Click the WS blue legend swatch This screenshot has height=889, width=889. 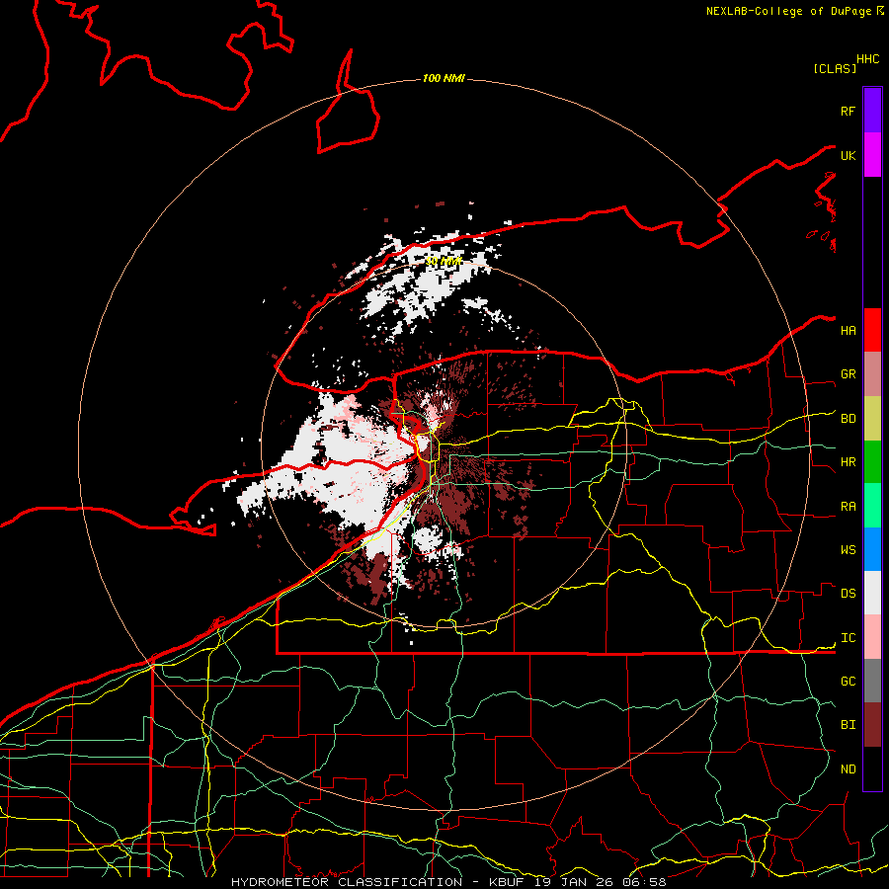pyautogui.click(x=872, y=549)
